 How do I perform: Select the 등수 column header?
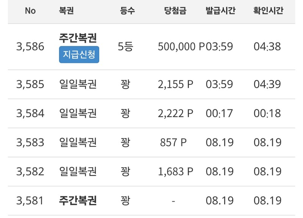127,11
